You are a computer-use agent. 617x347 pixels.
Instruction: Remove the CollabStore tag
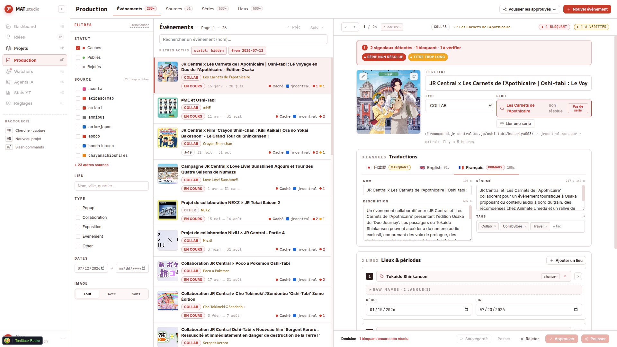(525, 226)
